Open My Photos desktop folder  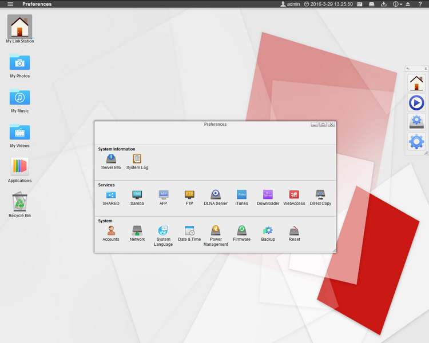point(19,63)
